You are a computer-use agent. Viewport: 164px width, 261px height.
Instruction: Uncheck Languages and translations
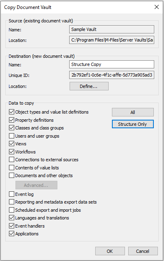click(11, 218)
